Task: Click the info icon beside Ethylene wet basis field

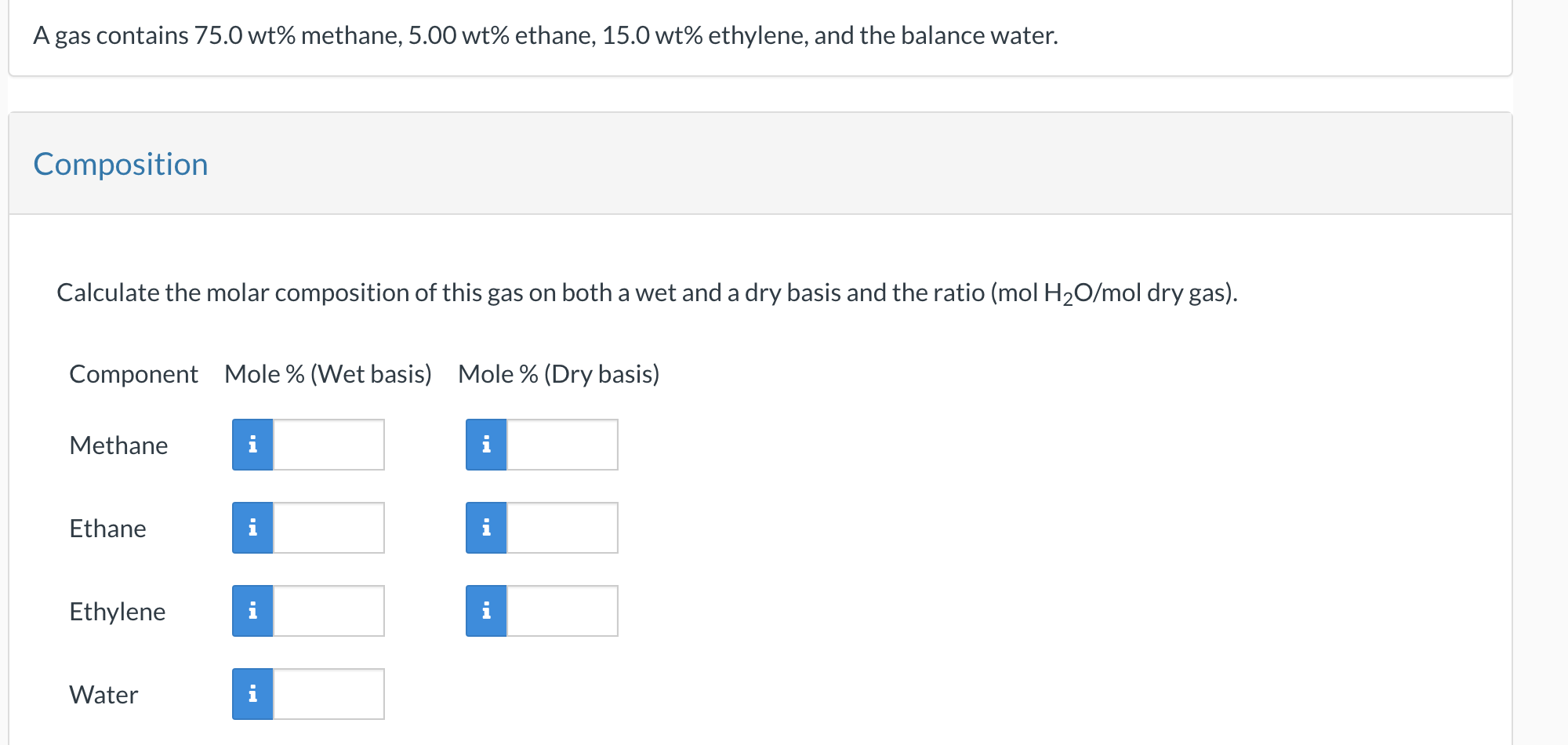Action: tap(252, 610)
